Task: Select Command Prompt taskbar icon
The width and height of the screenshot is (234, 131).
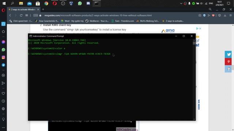Action: coord(97,3)
